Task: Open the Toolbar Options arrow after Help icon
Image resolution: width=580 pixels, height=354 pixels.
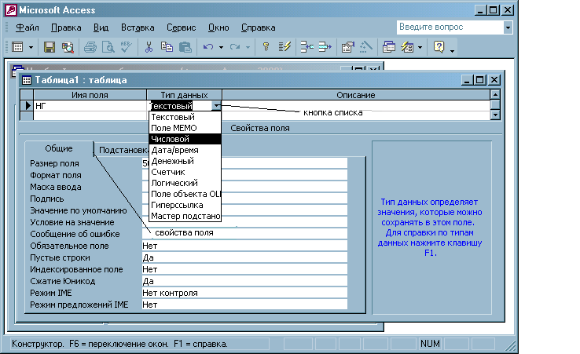Action: click(452, 51)
